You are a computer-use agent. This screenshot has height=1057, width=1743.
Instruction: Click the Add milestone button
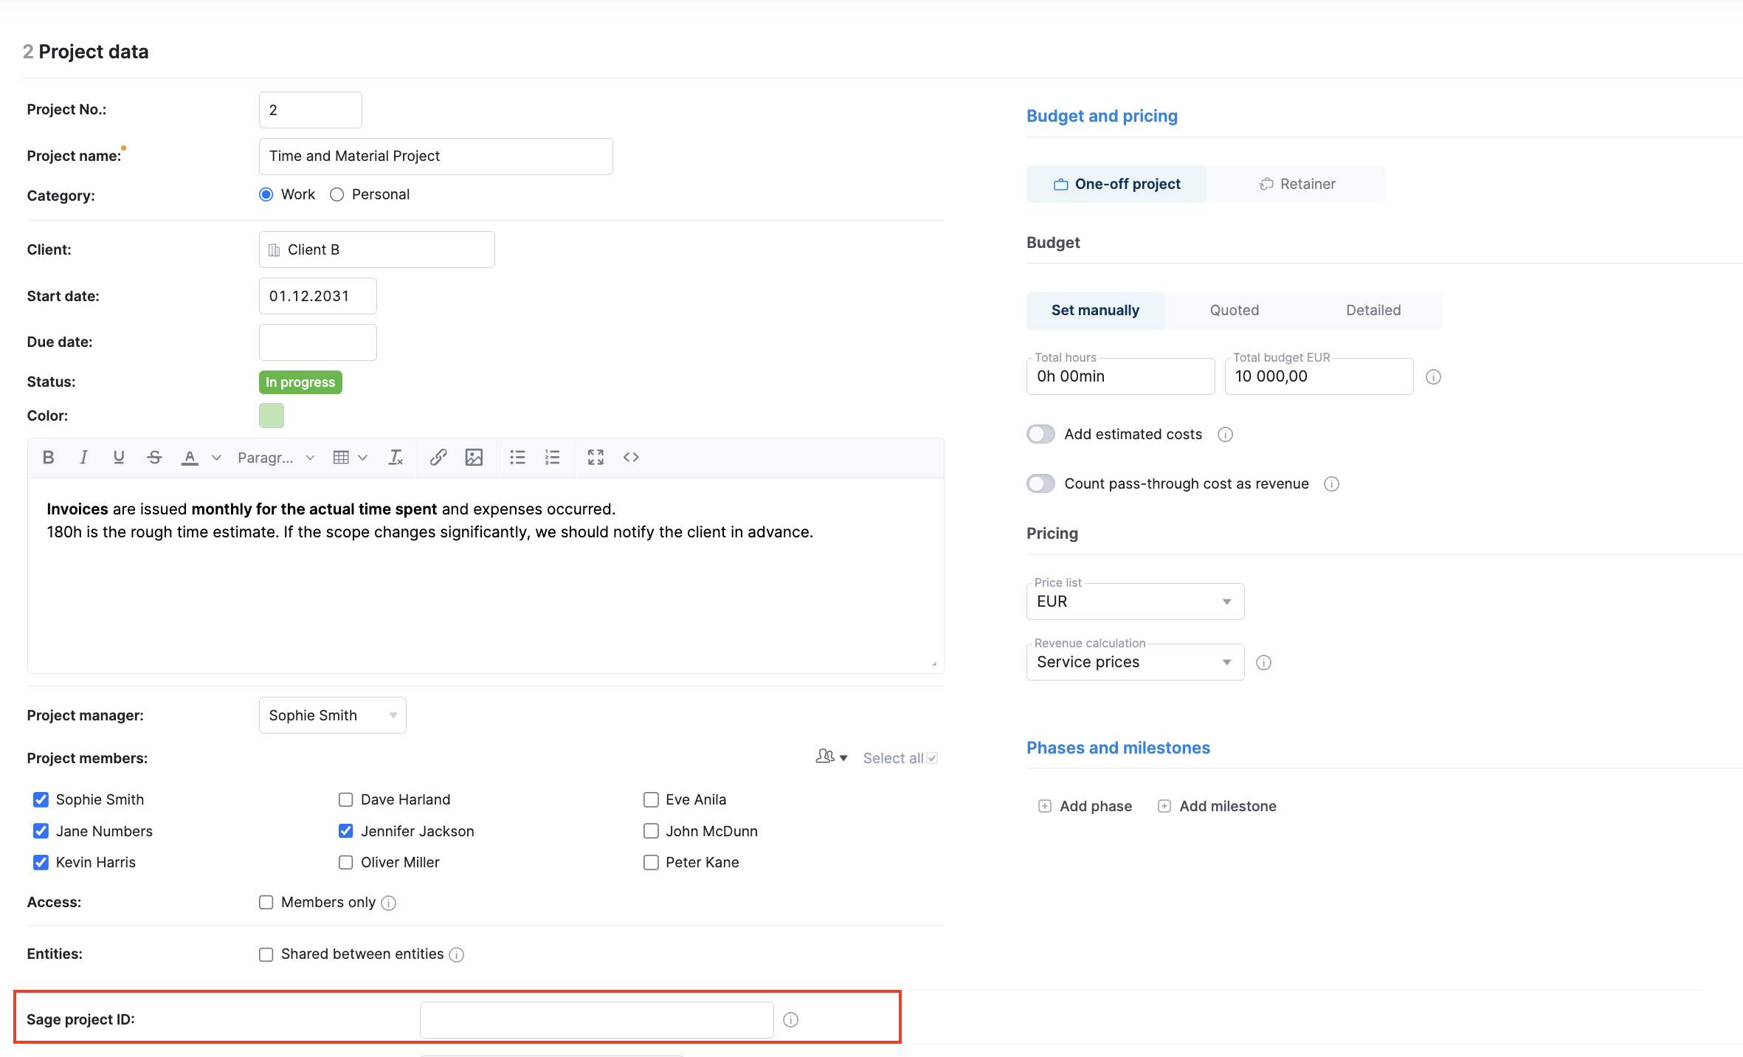(1216, 805)
